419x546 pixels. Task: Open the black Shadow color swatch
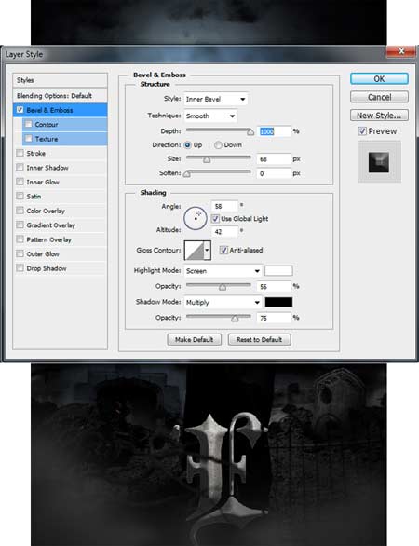[x=278, y=302]
